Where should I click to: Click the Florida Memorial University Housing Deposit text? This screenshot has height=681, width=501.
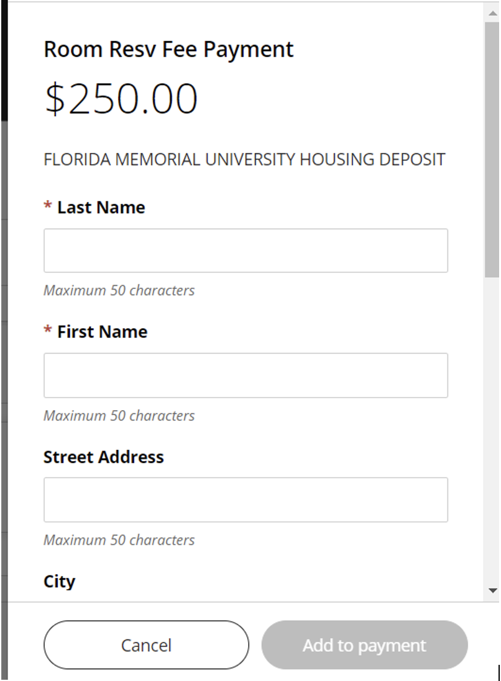pyautogui.click(x=244, y=160)
